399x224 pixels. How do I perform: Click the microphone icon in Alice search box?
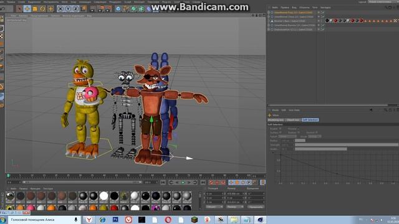75,220
